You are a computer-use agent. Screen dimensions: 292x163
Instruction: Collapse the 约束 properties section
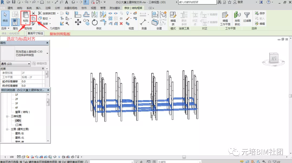[x=43, y=69]
